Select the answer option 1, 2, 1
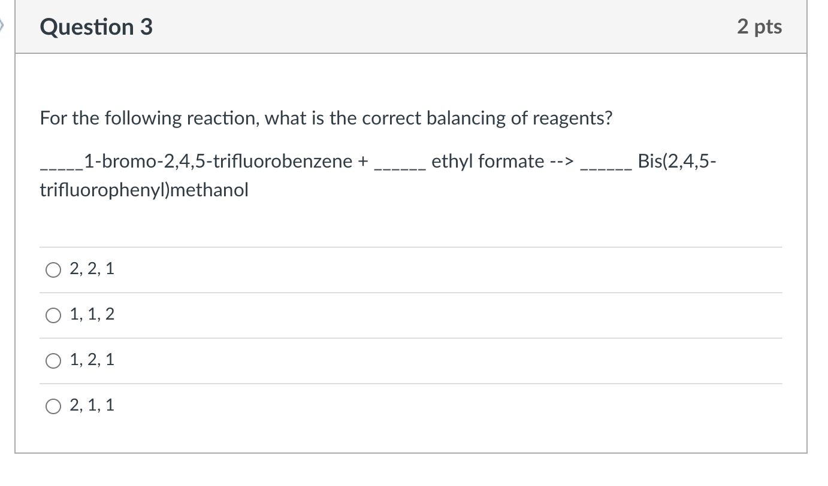 53,360
